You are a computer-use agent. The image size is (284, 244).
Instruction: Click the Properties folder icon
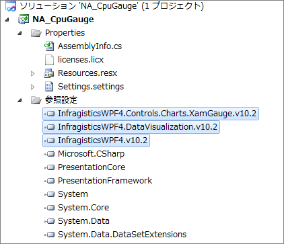(36, 33)
